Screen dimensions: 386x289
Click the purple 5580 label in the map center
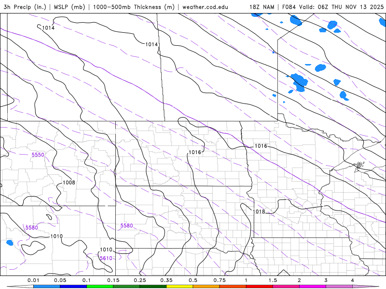point(126,225)
